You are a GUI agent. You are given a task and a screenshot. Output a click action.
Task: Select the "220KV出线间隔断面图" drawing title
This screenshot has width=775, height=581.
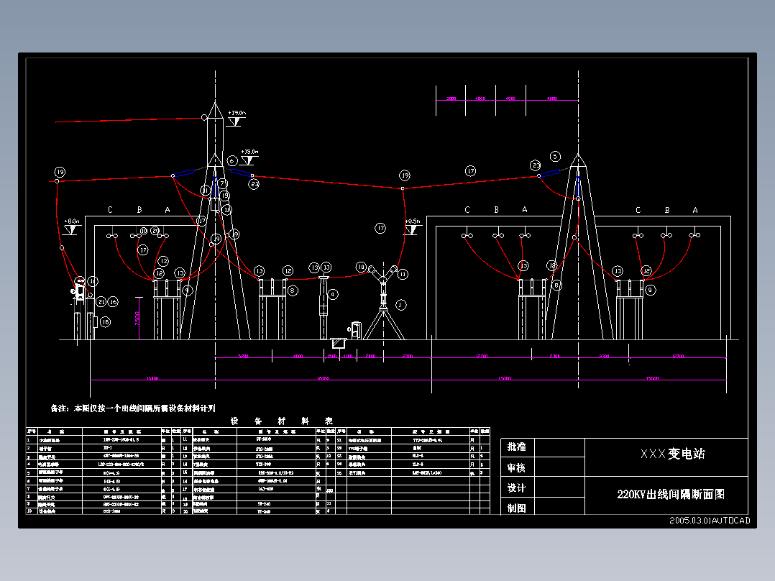pyautogui.click(x=671, y=494)
